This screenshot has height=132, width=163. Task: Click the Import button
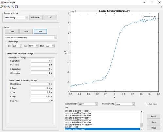tap(154, 116)
